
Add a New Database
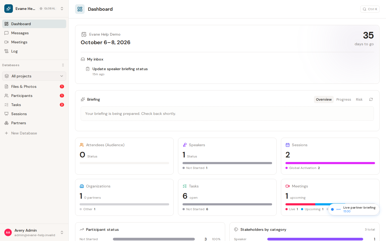34,133
